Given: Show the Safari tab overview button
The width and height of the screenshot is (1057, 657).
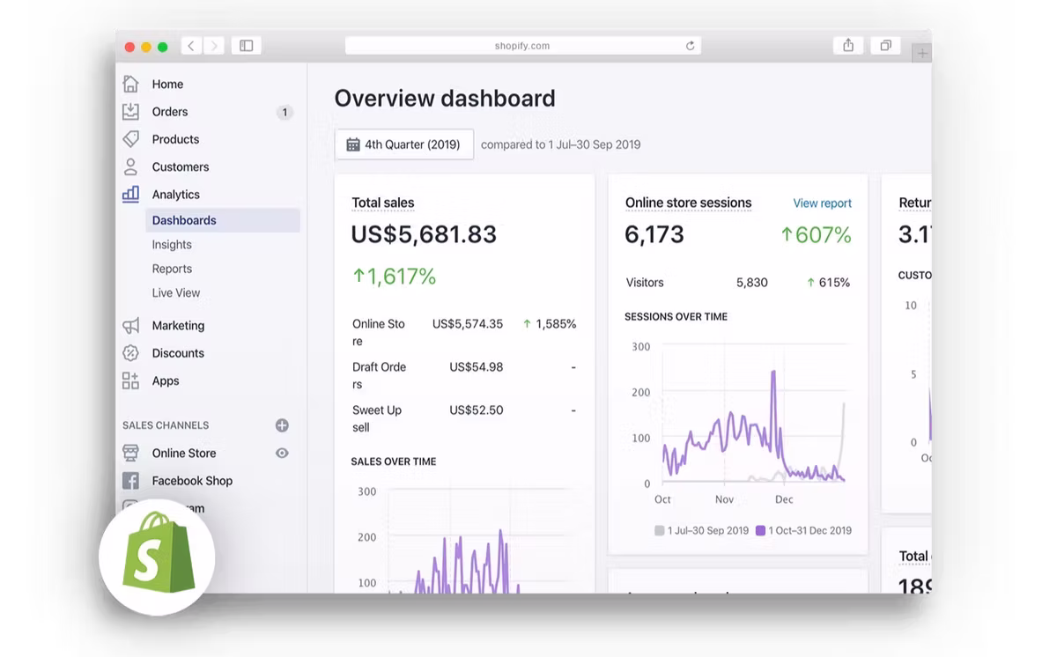Looking at the screenshot, I should coord(885,46).
